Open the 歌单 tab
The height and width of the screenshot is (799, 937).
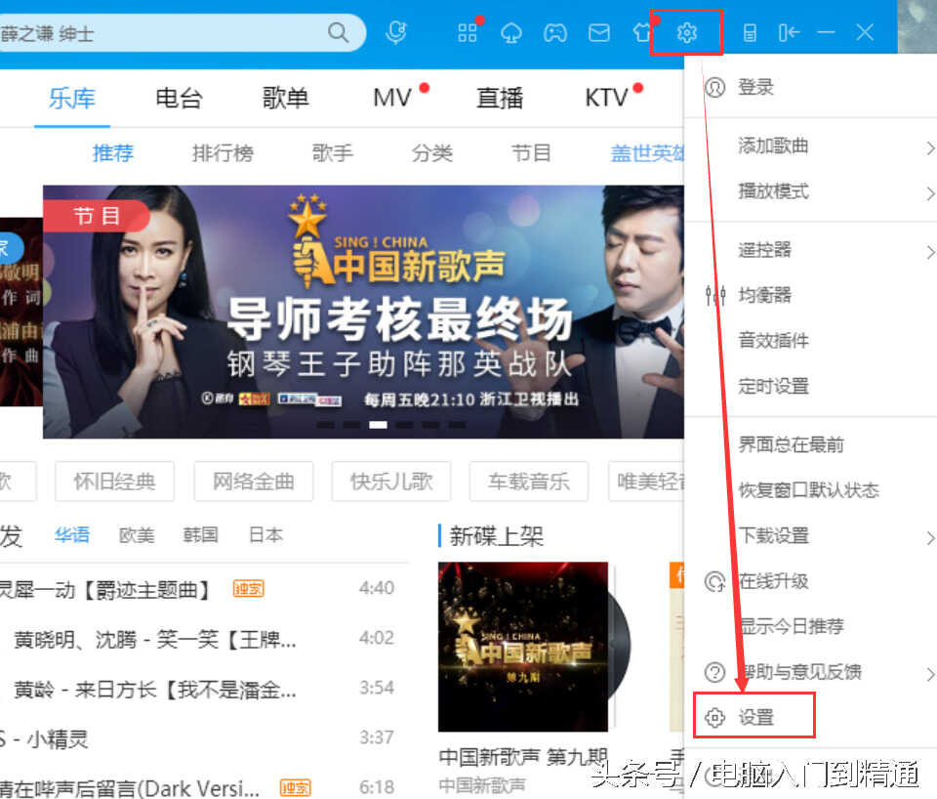point(286,98)
